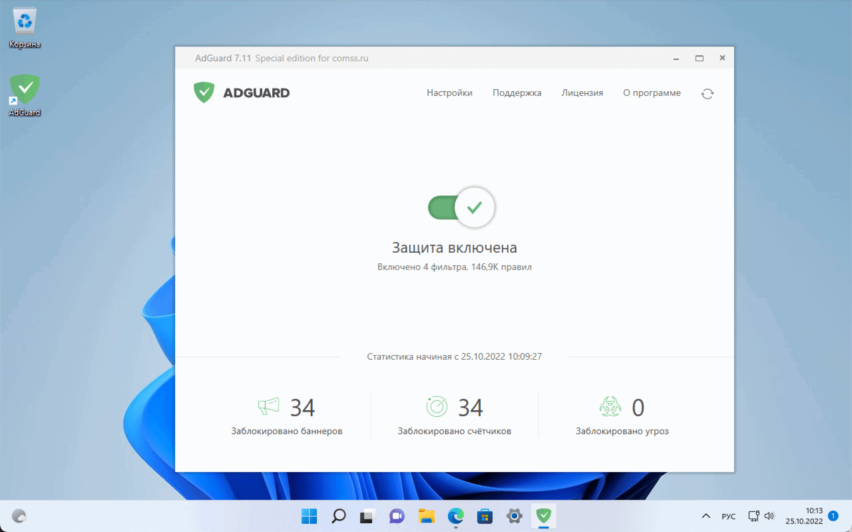Open the taskbar clock and calendar

point(804,516)
